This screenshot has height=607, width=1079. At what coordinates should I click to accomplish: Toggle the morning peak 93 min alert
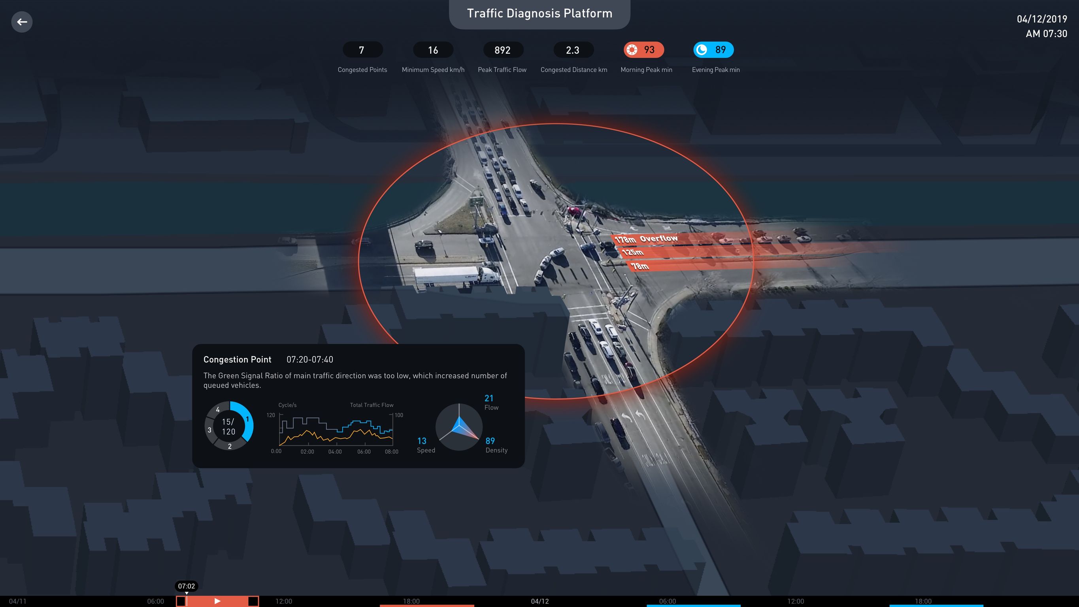(643, 50)
